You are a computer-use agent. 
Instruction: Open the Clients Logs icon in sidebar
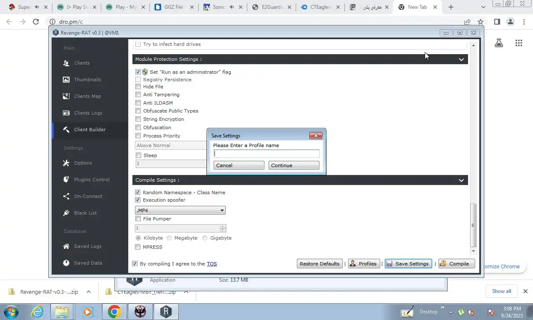(x=66, y=113)
